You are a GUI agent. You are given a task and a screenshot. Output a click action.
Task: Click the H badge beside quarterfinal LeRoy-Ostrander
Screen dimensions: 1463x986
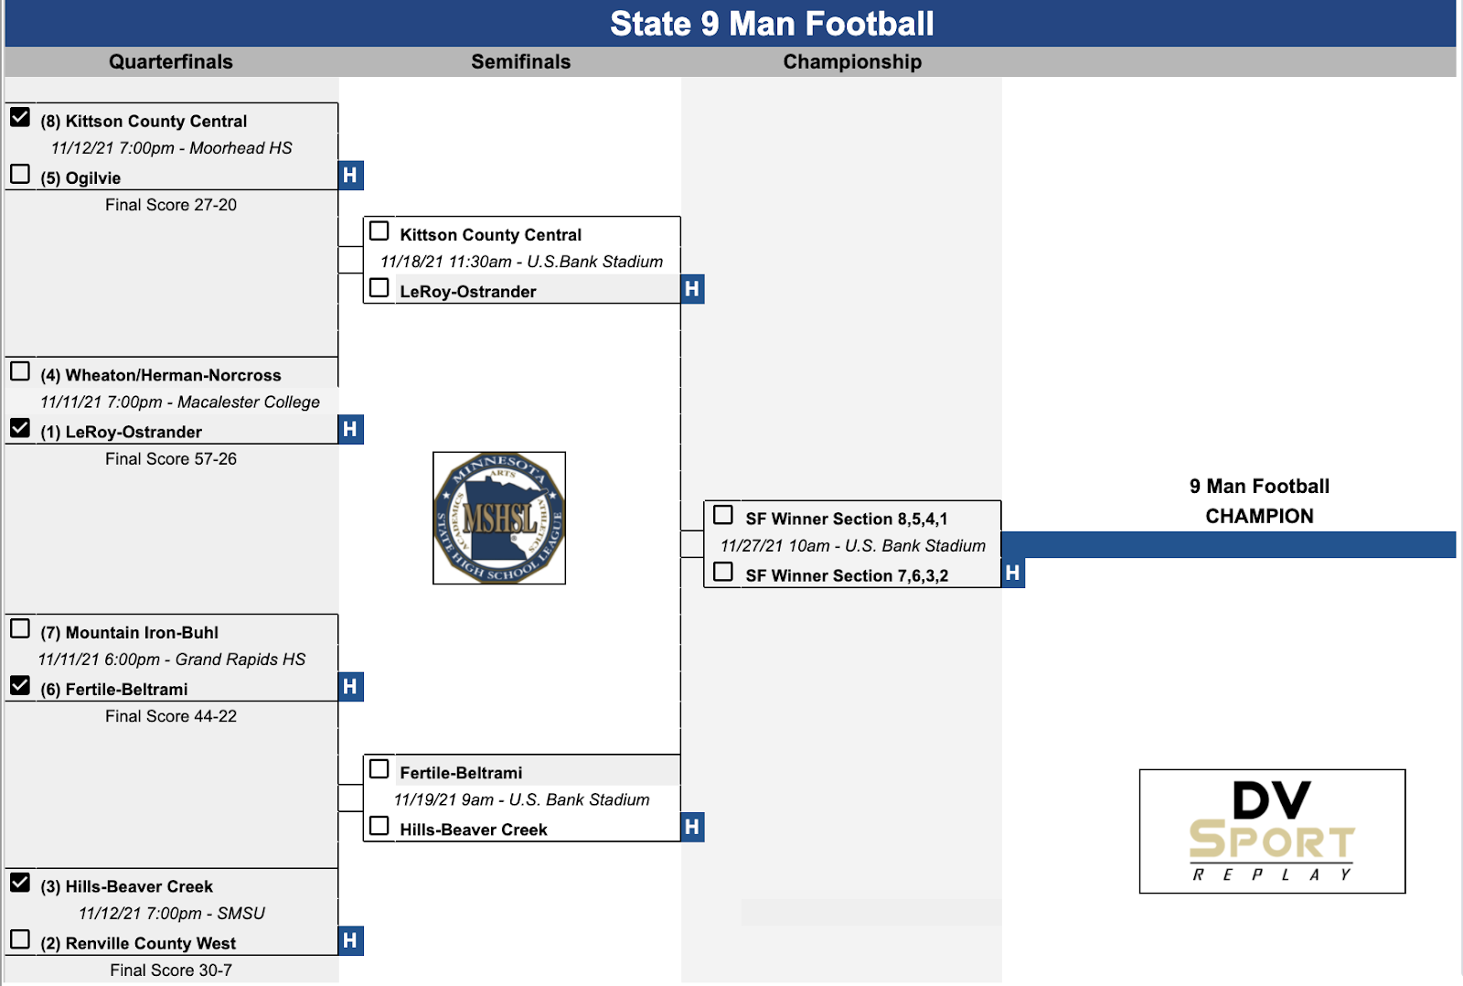(x=350, y=430)
